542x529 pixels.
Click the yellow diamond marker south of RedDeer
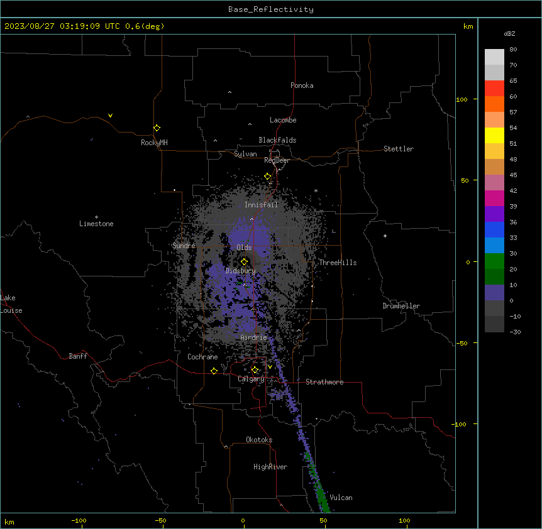point(268,177)
